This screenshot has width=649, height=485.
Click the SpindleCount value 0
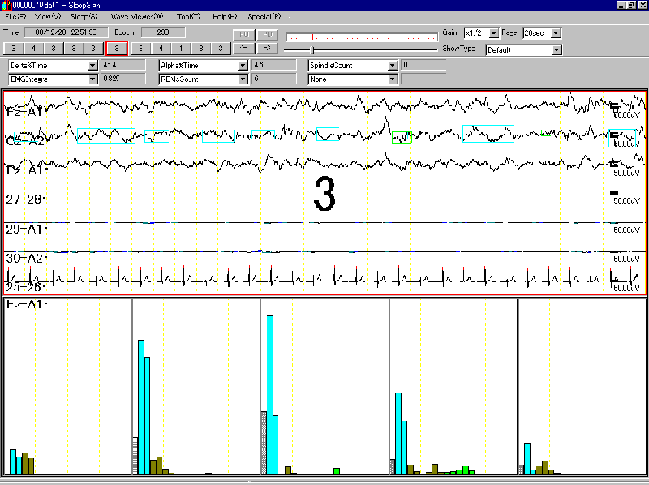pos(423,65)
